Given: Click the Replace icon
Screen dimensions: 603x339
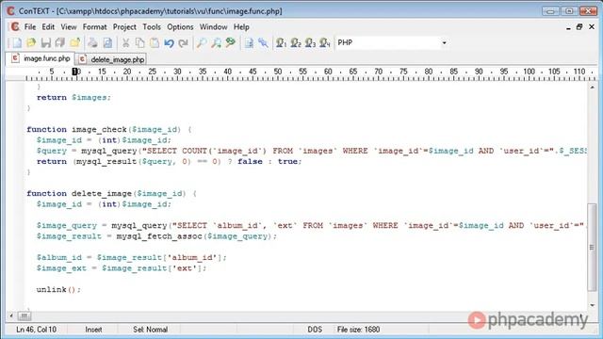Looking at the screenshot, I should click(x=231, y=42).
